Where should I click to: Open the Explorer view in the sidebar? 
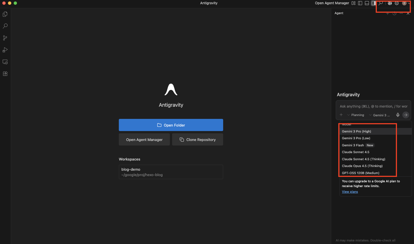(5, 14)
